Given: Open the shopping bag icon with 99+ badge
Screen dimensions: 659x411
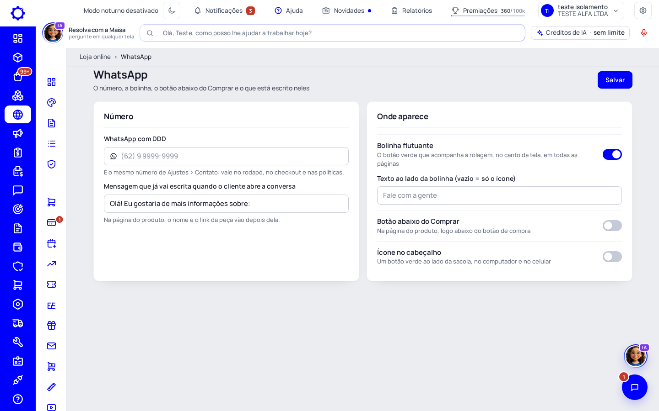Looking at the screenshot, I should click(18, 77).
